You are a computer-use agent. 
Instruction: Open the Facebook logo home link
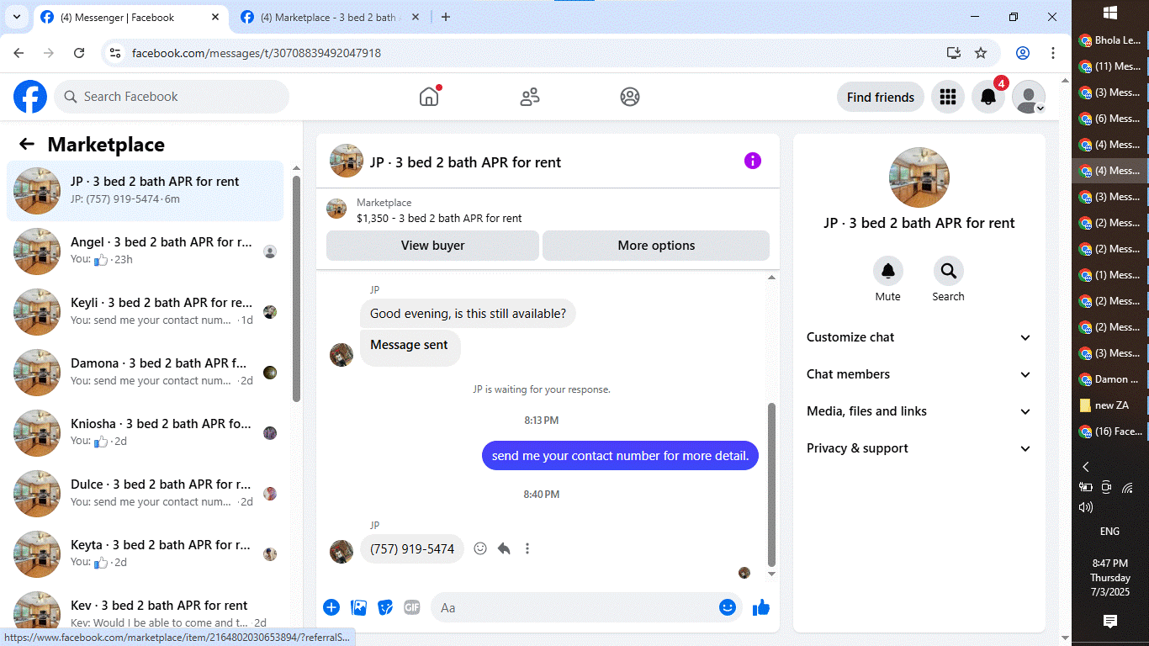click(x=30, y=97)
